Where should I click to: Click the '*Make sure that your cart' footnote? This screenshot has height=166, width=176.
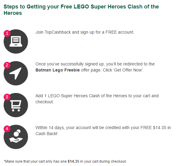click(65, 161)
